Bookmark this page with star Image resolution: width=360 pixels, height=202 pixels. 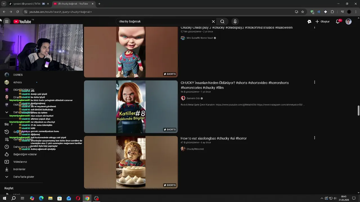[x=303, y=12]
